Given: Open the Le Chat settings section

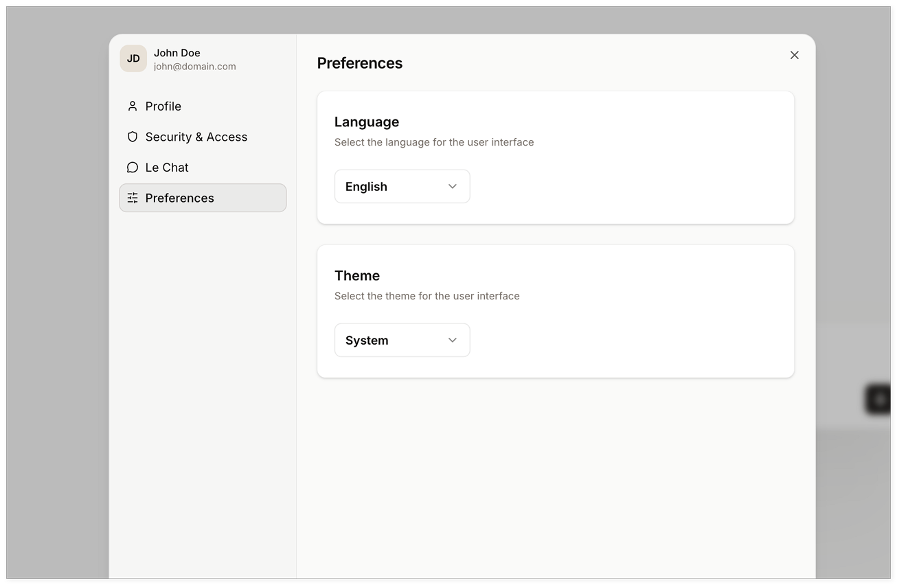Looking at the screenshot, I should click(x=203, y=168).
